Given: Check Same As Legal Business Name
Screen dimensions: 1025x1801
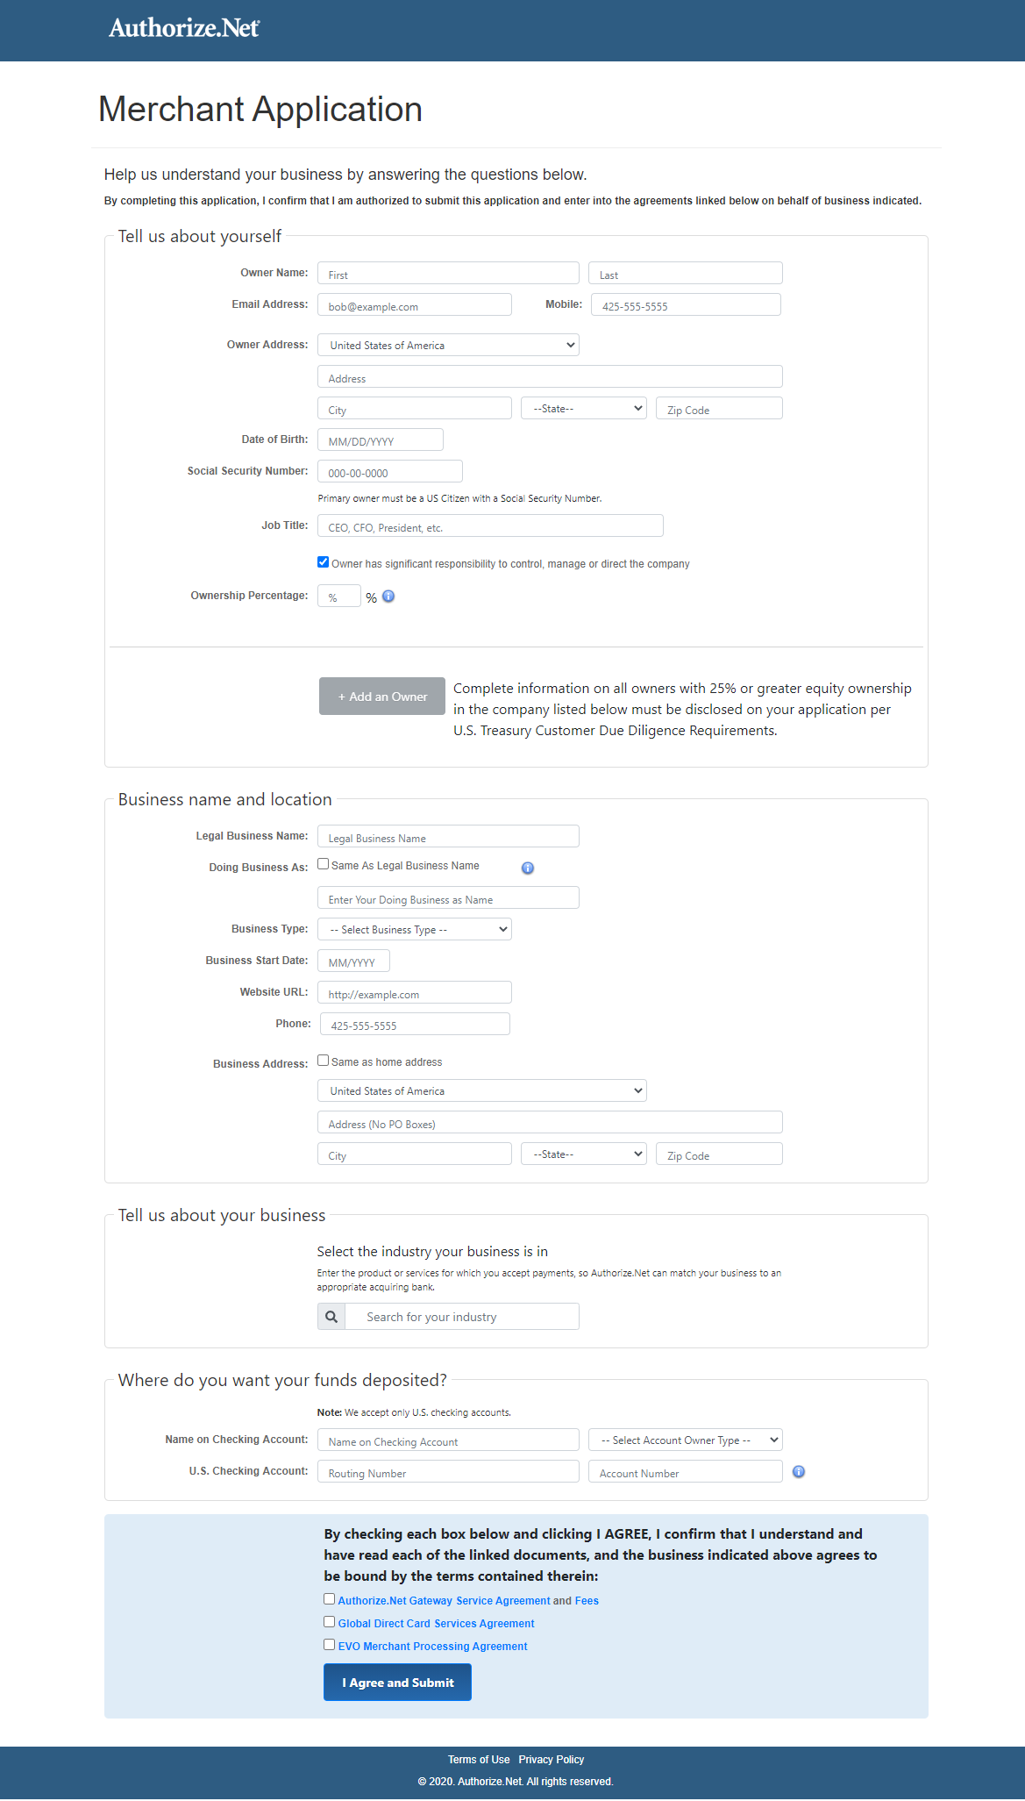Looking at the screenshot, I should click(324, 864).
